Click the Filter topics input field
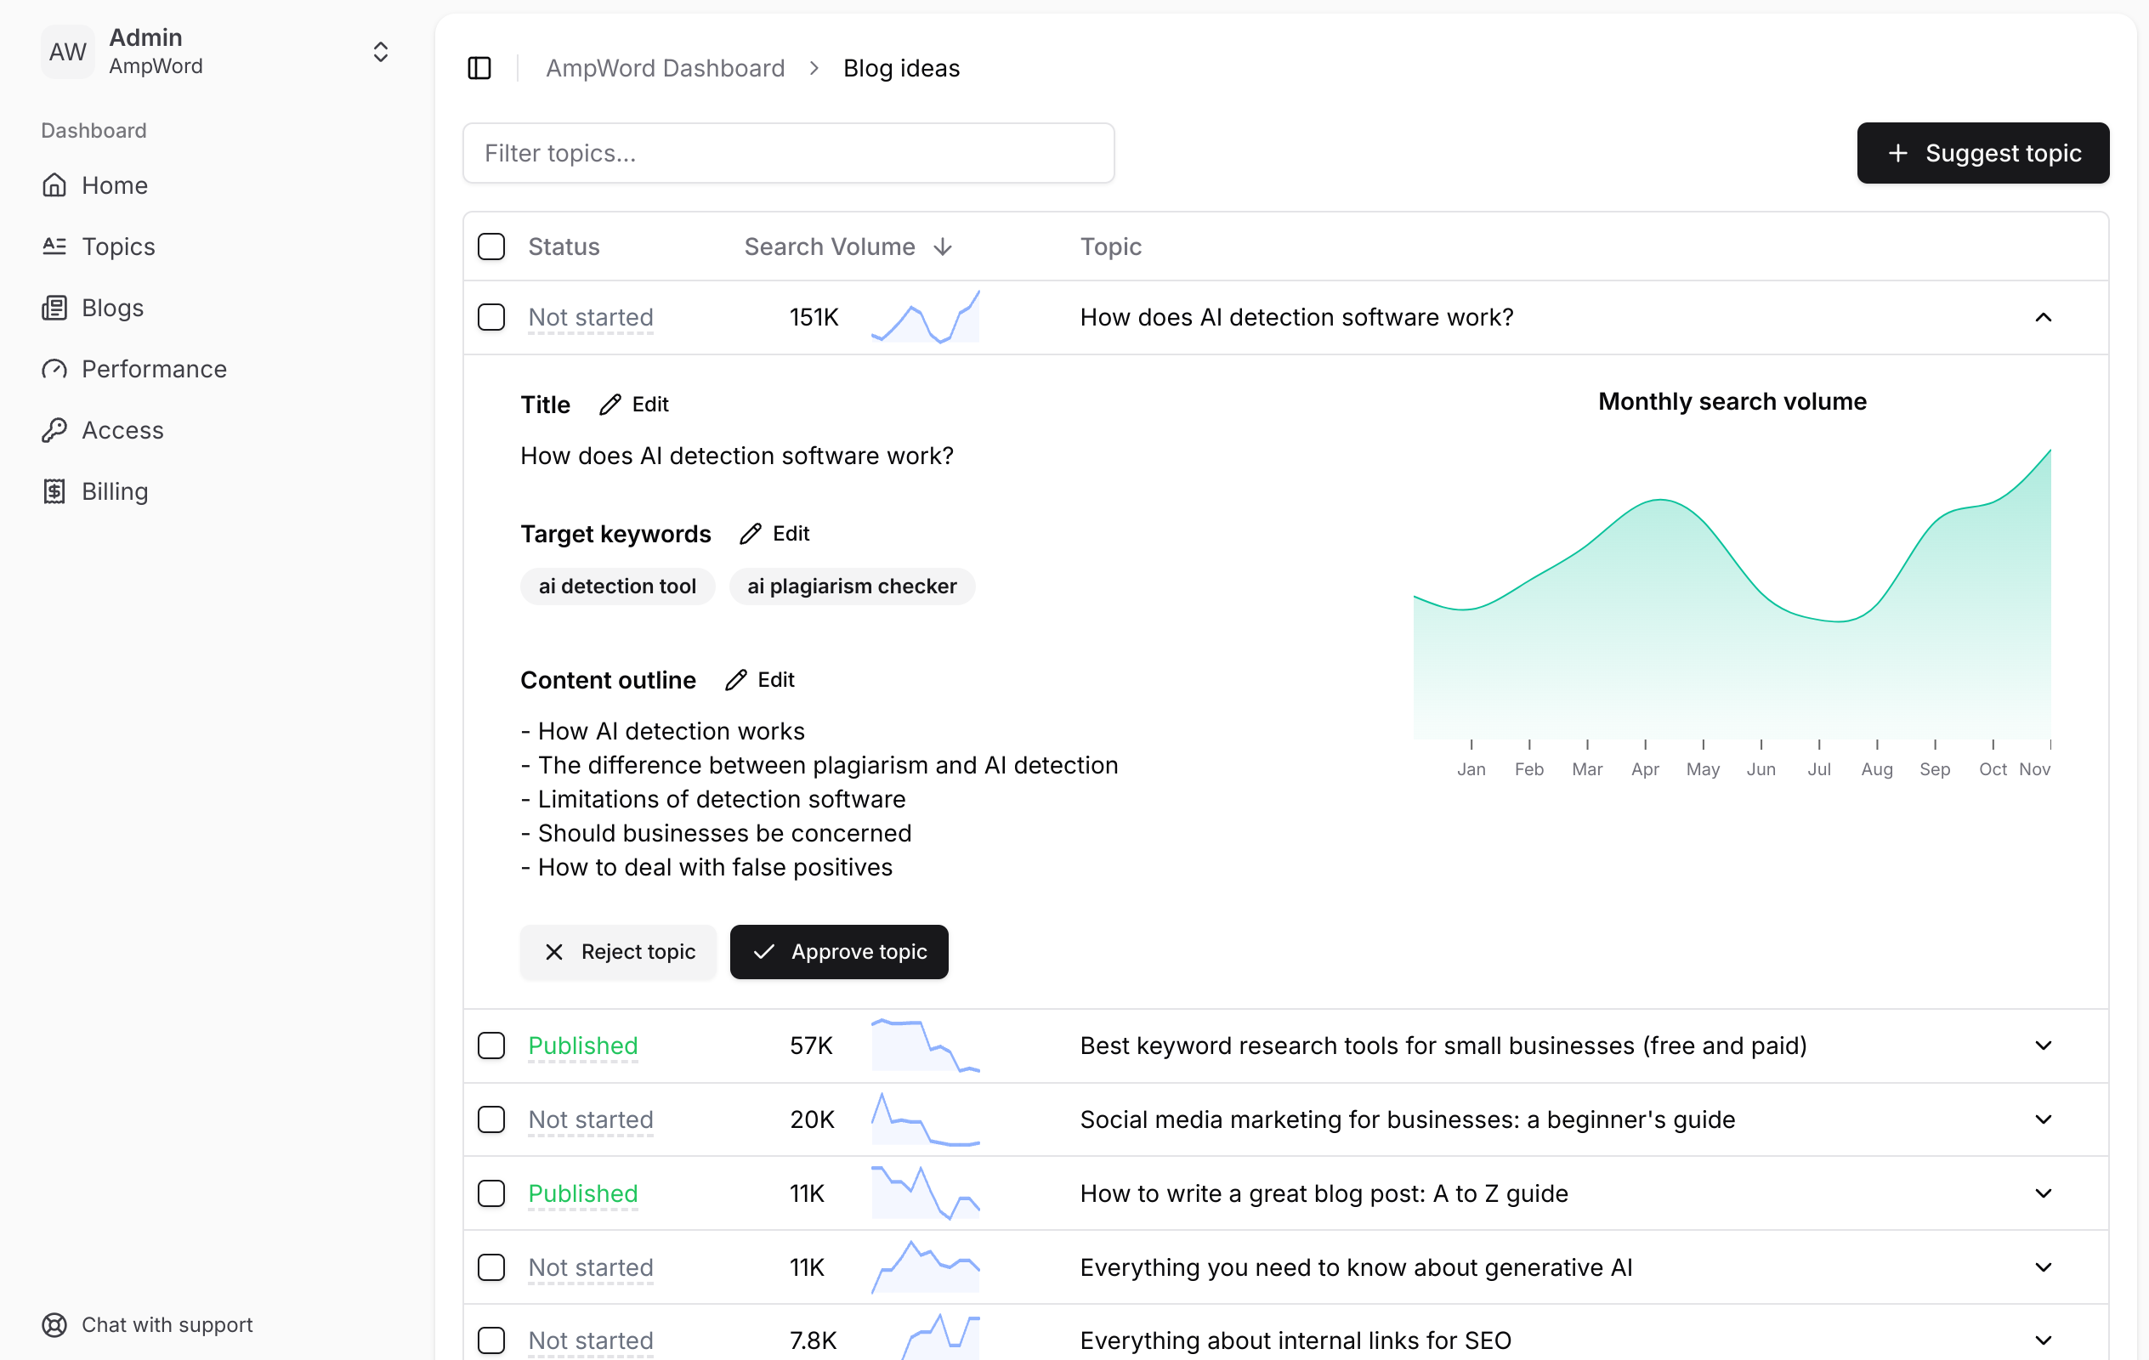Viewport: 2149px width, 1360px height. click(790, 152)
